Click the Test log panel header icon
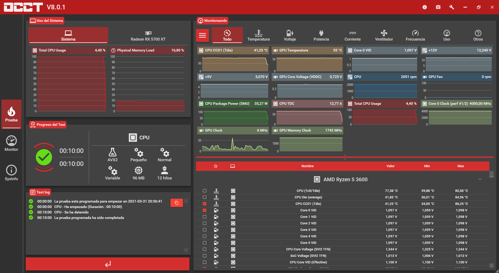Image resolution: width=499 pixels, height=273 pixels. pyautogui.click(x=33, y=192)
